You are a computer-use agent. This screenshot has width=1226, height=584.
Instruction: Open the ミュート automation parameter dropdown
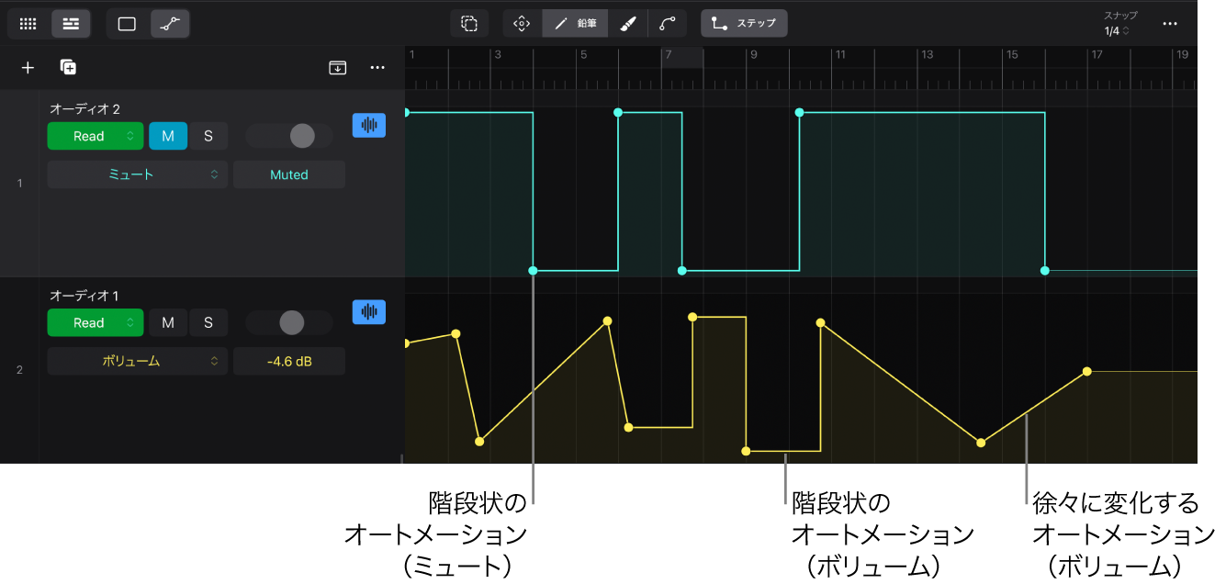tap(137, 174)
